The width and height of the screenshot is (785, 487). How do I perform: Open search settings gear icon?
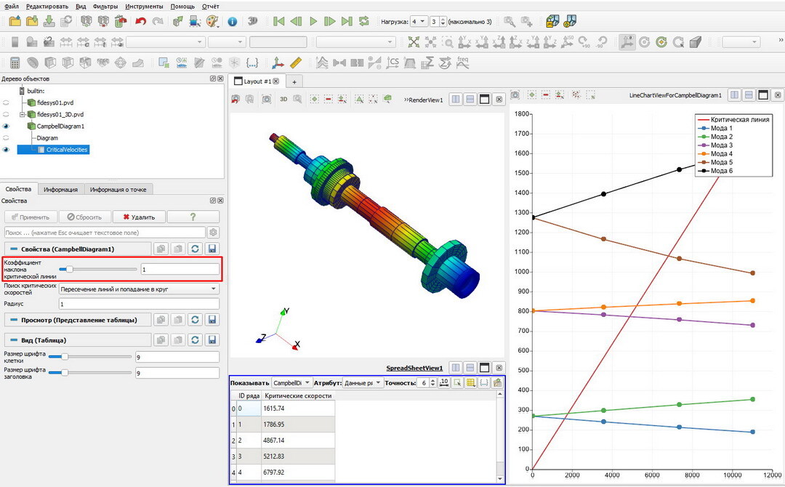click(213, 233)
